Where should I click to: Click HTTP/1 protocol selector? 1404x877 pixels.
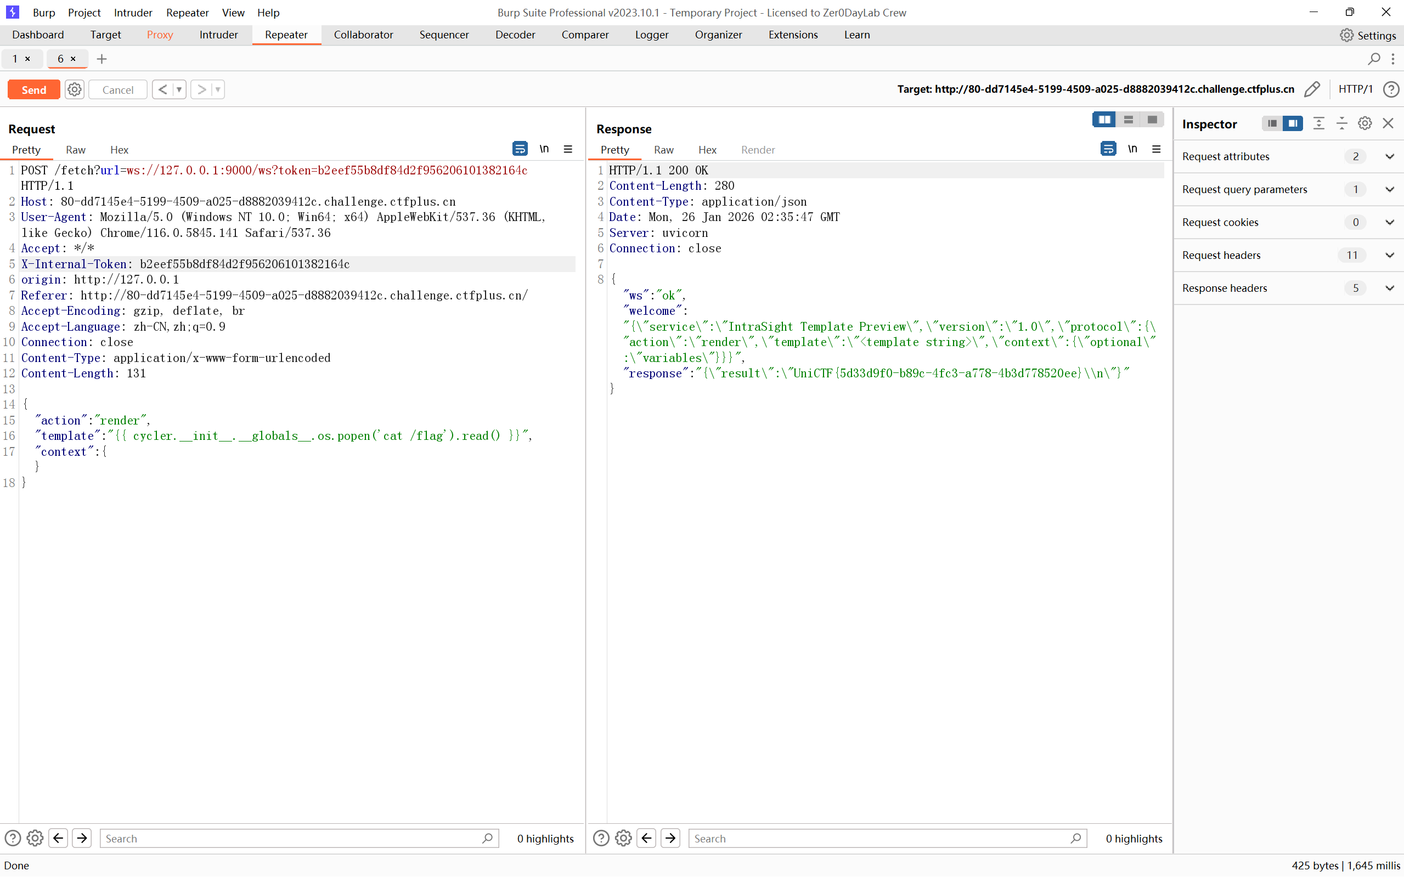(1356, 89)
